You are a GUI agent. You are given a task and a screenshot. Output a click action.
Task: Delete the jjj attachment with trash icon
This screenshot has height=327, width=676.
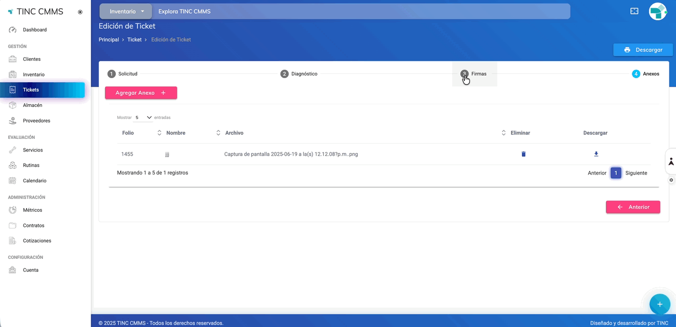[x=523, y=154]
